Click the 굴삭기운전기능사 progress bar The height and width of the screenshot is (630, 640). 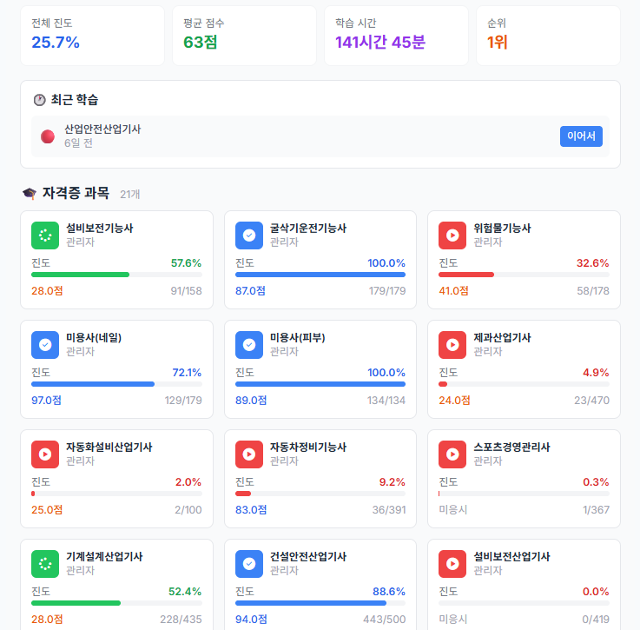click(x=320, y=275)
